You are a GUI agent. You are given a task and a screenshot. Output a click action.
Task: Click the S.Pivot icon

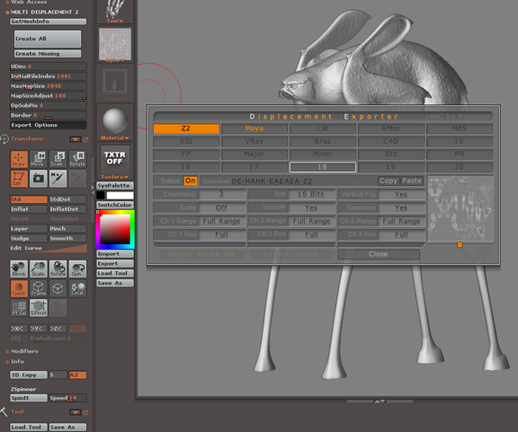coord(39,308)
